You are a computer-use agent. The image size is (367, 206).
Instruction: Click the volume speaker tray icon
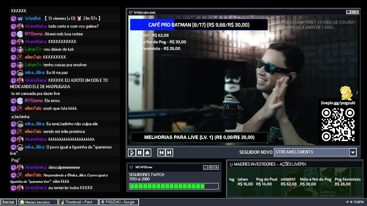351,202
